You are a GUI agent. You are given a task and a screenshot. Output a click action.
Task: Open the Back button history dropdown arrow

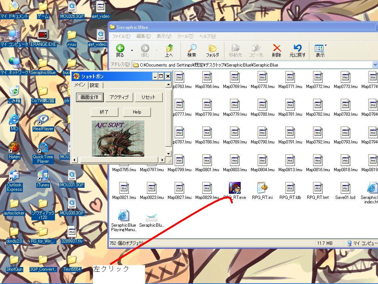coord(132,50)
